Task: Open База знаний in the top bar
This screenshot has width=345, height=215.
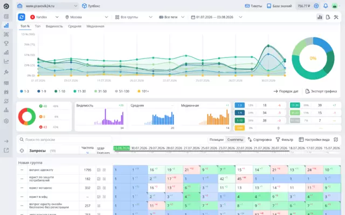Action: (x=279, y=6)
